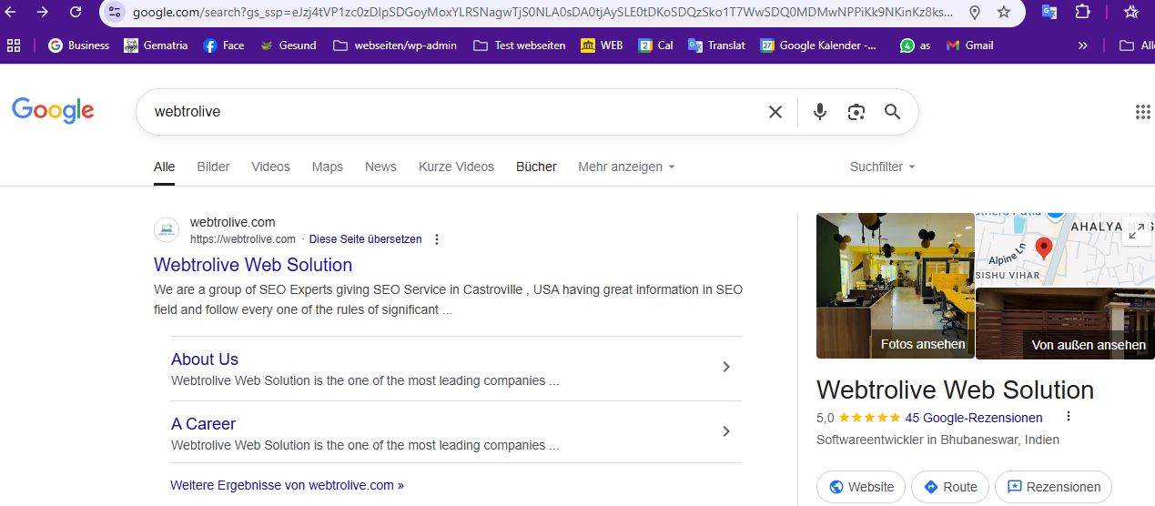Click the webtrolive.com site favicon

tap(167, 230)
